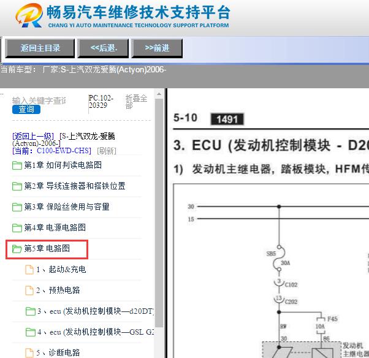369x358 pixels.
Task: Click the document icon for 起动&充电
Action: tap(29, 270)
